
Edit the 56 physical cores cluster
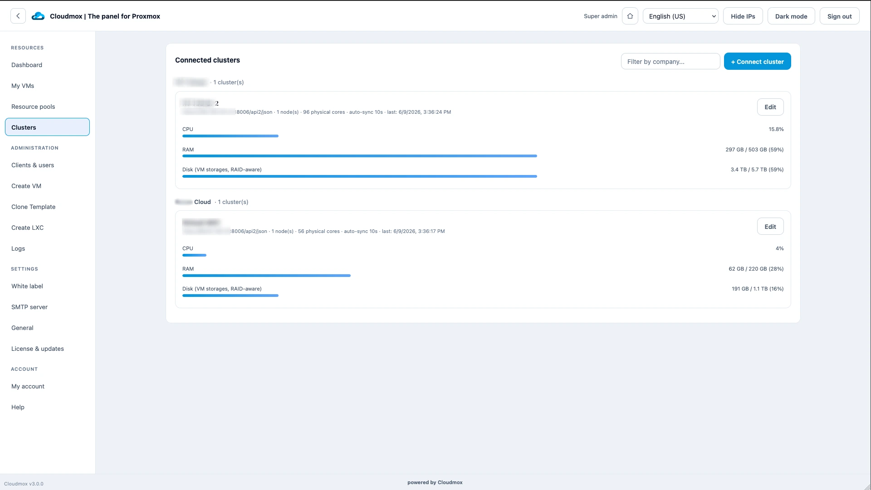770,226
